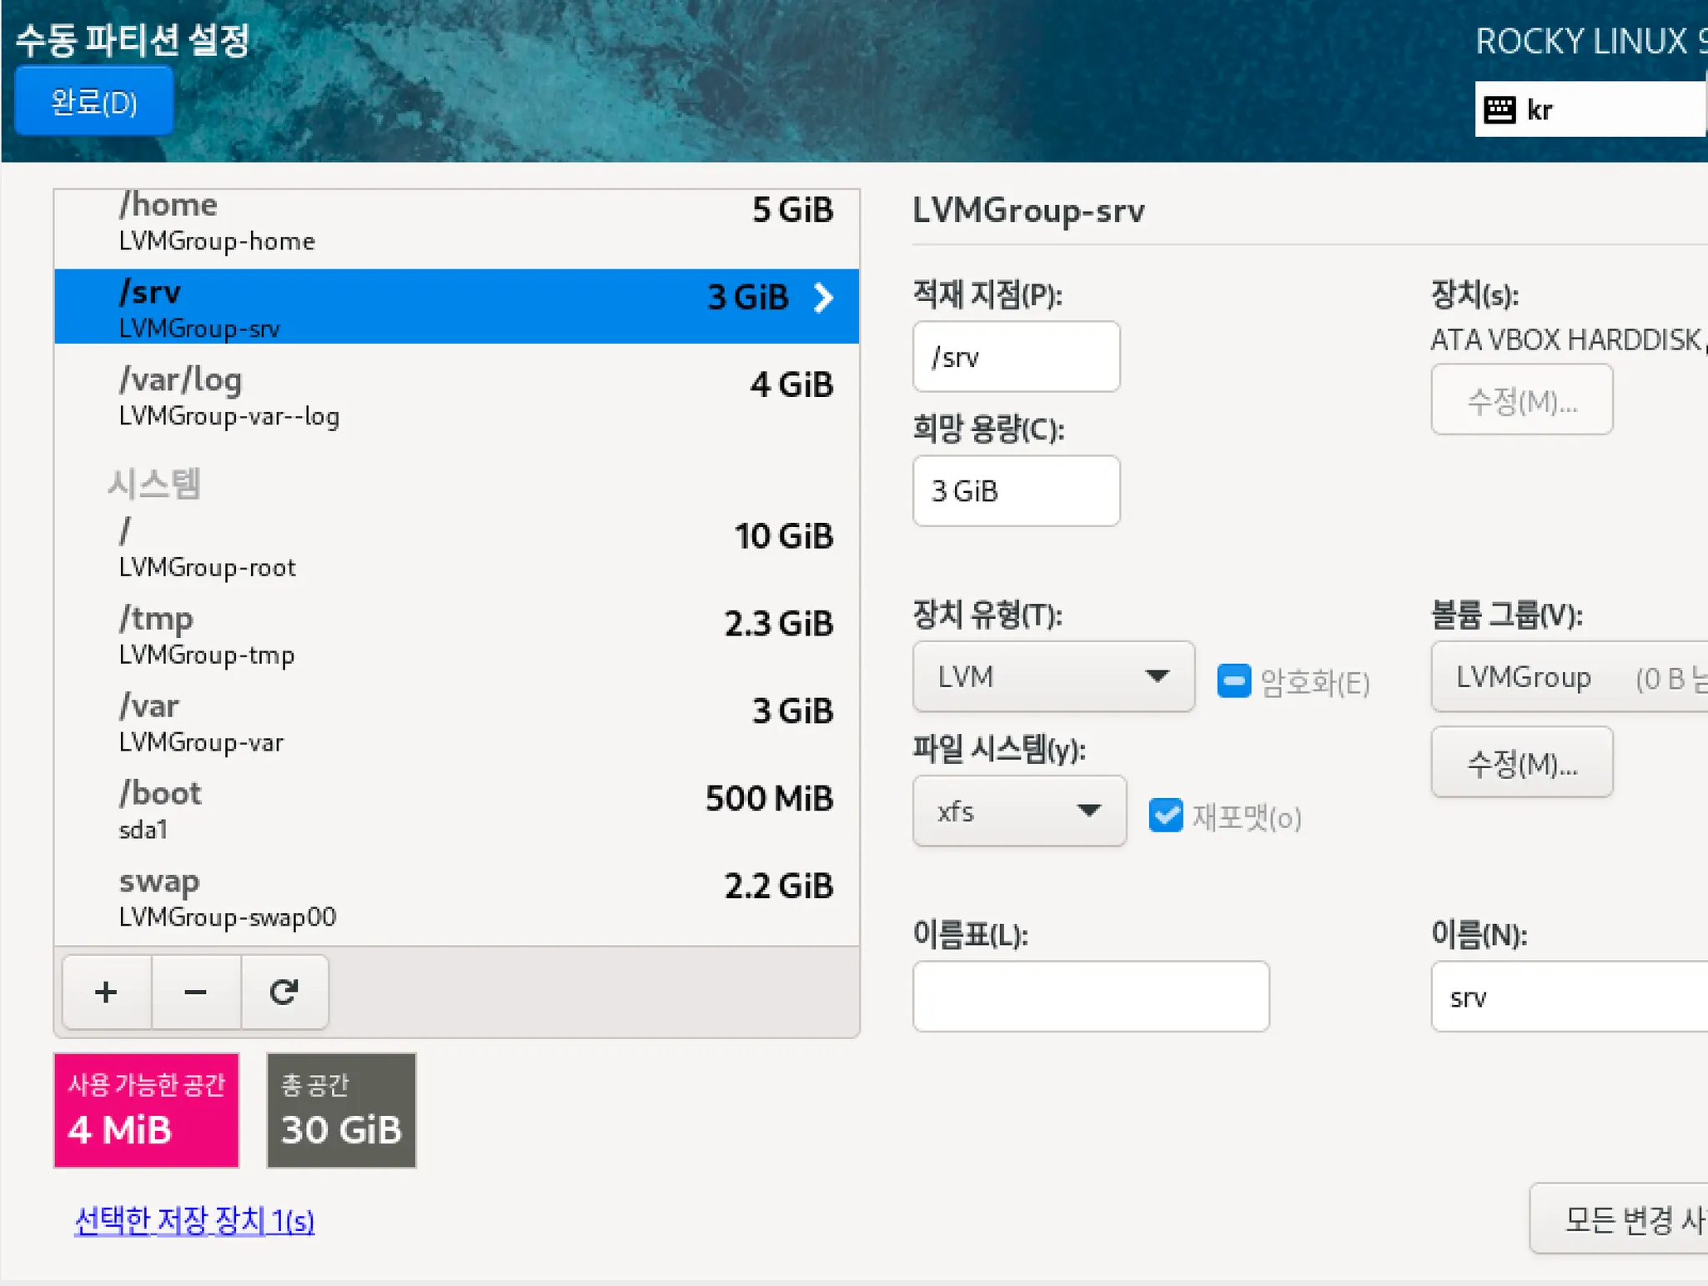Open the device type LVM dropdown

(1052, 676)
